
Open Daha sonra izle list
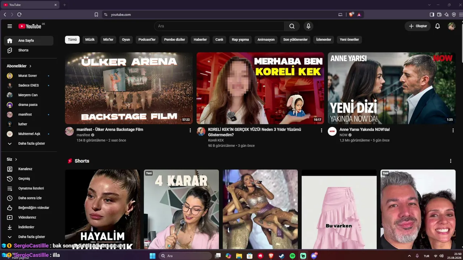[x=29, y=198]
